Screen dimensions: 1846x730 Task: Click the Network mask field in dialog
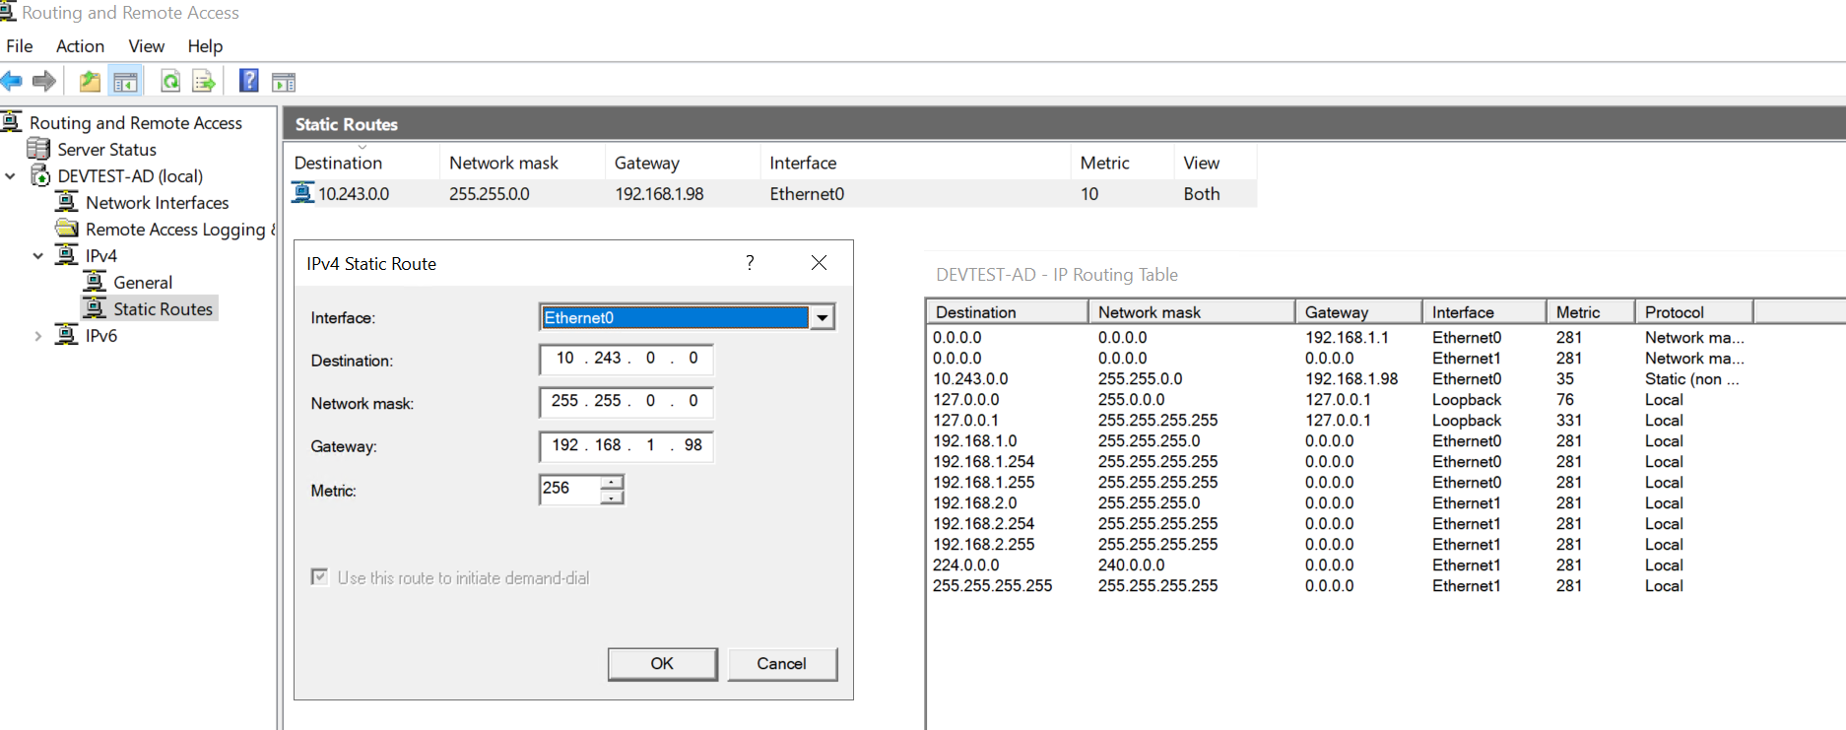click(626, 401)
